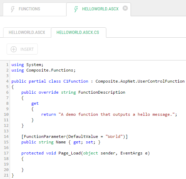The image size is (186, 179).
Task: Click the Name property identifier
Action: [61, 142]
